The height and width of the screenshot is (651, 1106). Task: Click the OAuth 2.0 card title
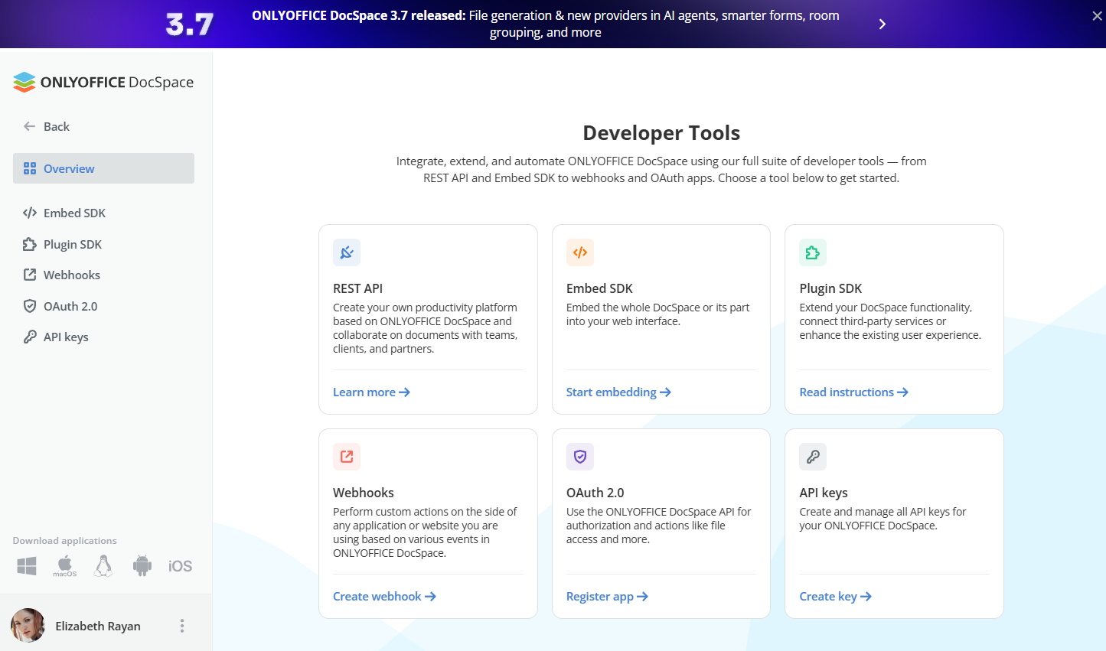(x=595, y=493)
